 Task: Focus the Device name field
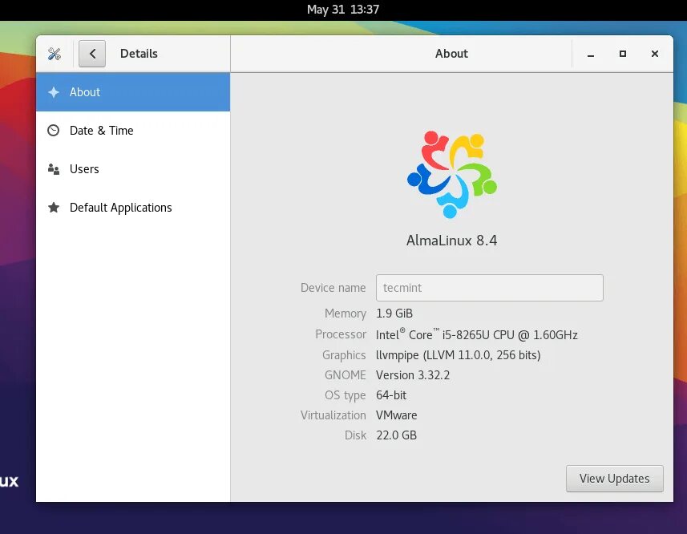pos(490,288)
